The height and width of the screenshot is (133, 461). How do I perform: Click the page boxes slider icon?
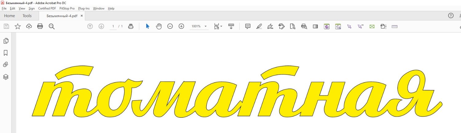(383, 26)
